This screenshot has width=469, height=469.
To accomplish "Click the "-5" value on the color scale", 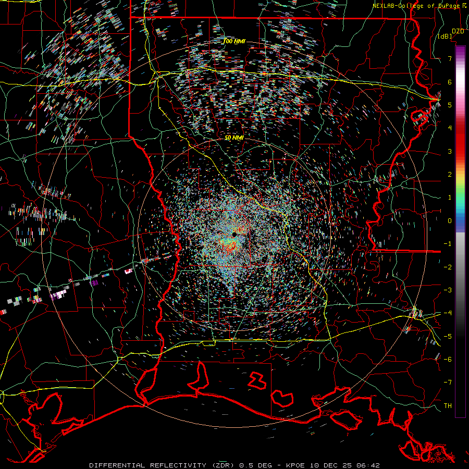I will [448, 336].
